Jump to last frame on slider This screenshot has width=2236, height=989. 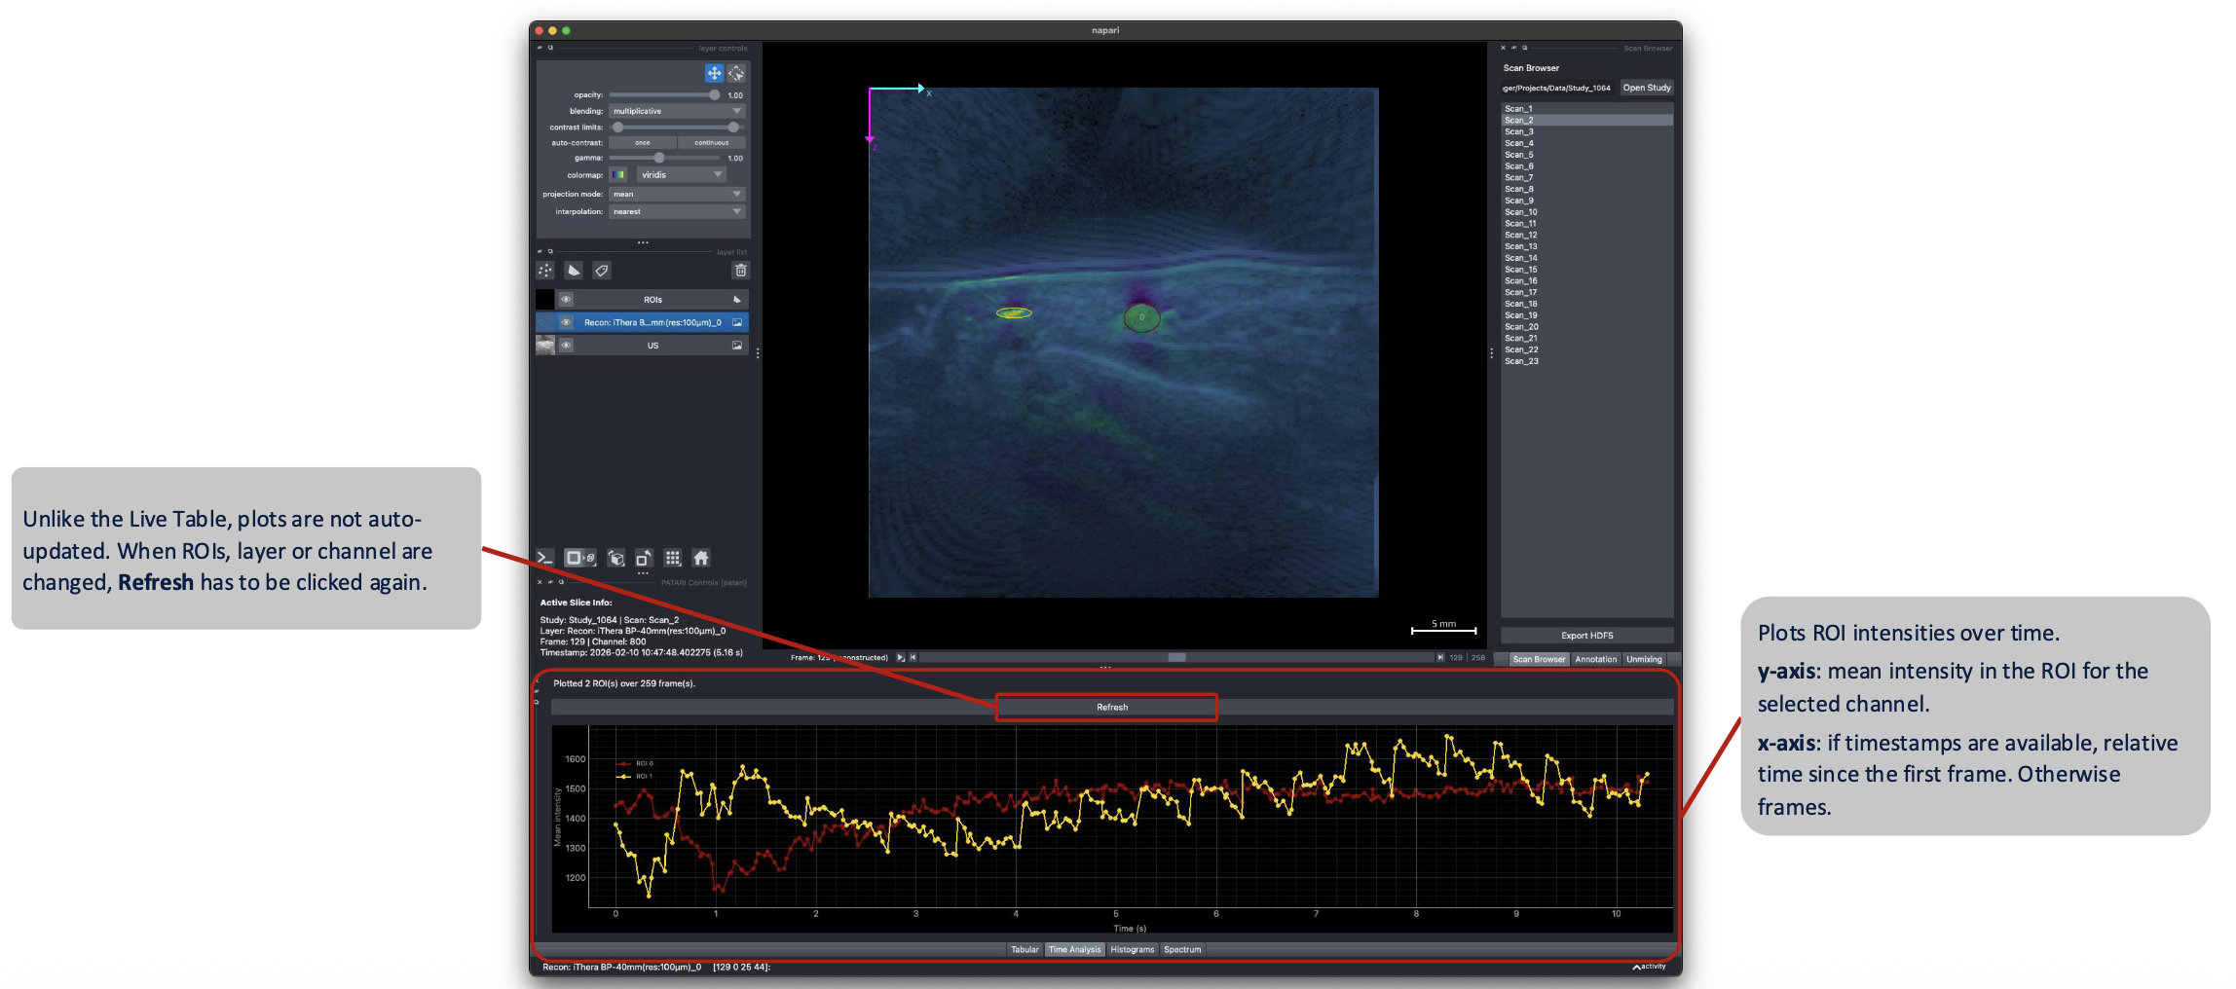pyautogui.click(x=1440, y=658)
